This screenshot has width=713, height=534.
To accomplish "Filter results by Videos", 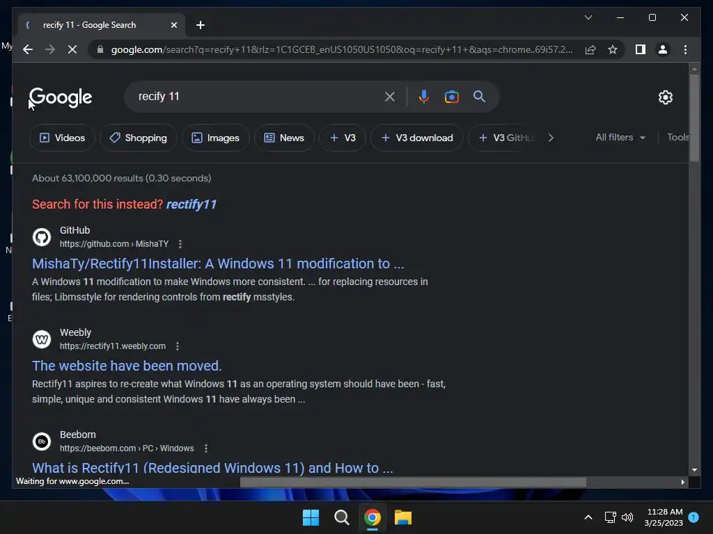I will pos(62,138).
